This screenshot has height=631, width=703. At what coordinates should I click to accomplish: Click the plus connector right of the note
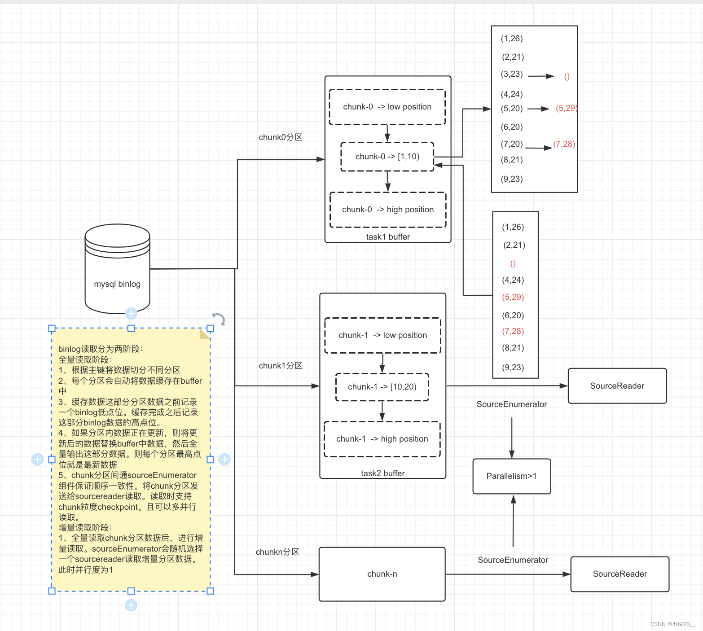click(224, 459)
